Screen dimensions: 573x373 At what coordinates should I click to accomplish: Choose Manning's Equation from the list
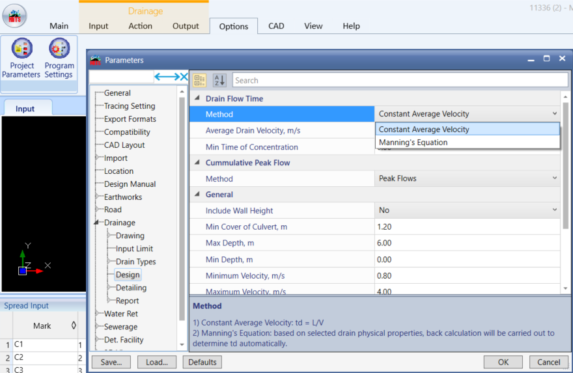click(x=468, y=143)
